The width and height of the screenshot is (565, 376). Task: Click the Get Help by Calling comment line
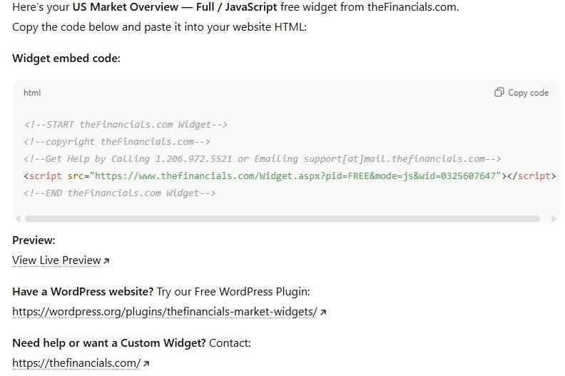click(263, 159)
